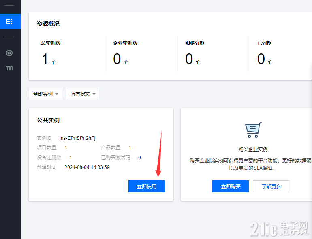Click the 实例ID label
This screenshot has height=239, width=312.
[x=44, y=138]
